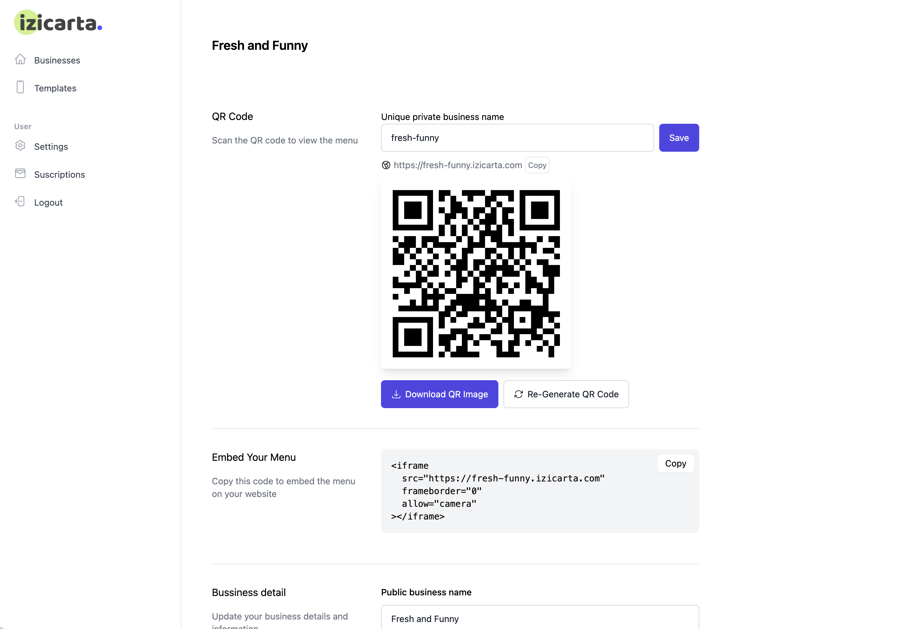Click the Settings gear icon

pyautogui.click(x=20, y=146)
